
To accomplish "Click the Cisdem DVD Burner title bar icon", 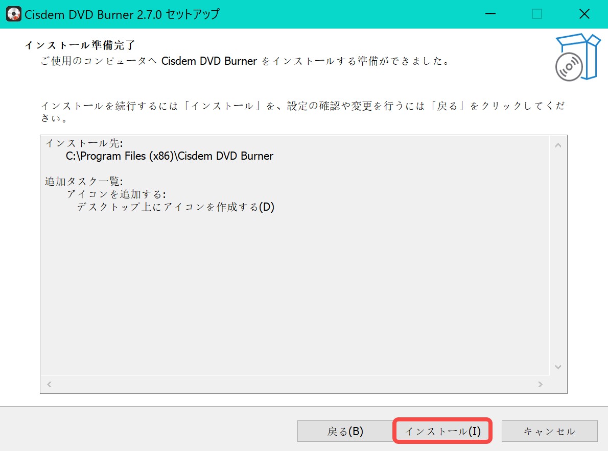I will tap(14, 14).
